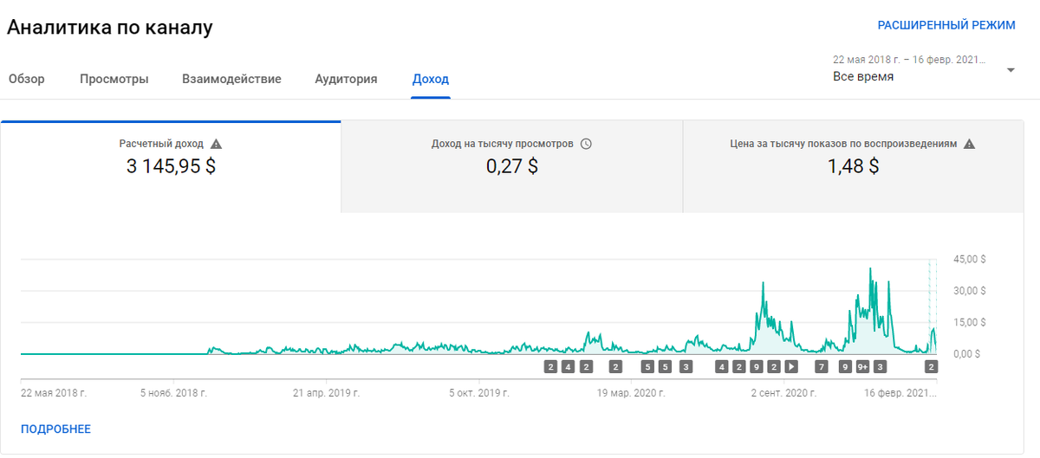
Task: Select the Доход на тысячу просмотров card
Action: [x=511, y=166]
